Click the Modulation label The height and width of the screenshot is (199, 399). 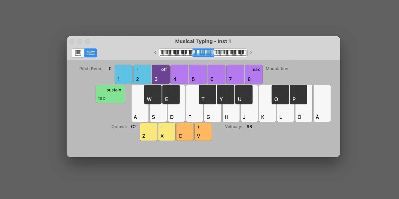point(277,69)
